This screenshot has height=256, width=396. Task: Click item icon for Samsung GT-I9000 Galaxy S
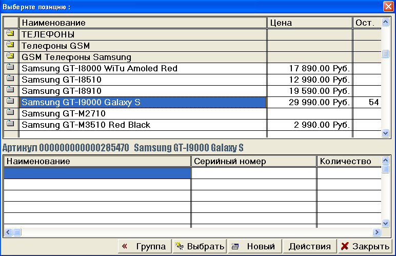click(10, 101)
